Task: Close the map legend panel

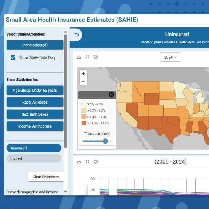Action: tap(111, 95)
